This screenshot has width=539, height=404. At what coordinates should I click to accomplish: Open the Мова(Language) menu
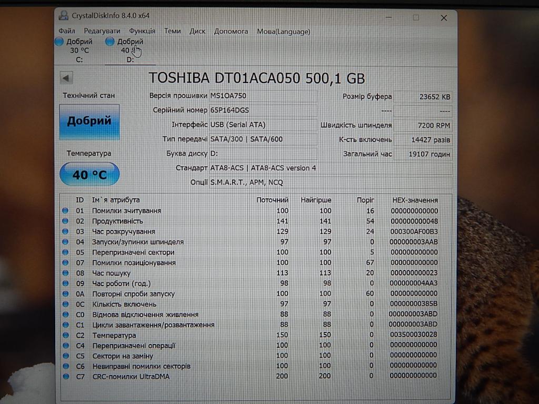(x=283, y=32)
